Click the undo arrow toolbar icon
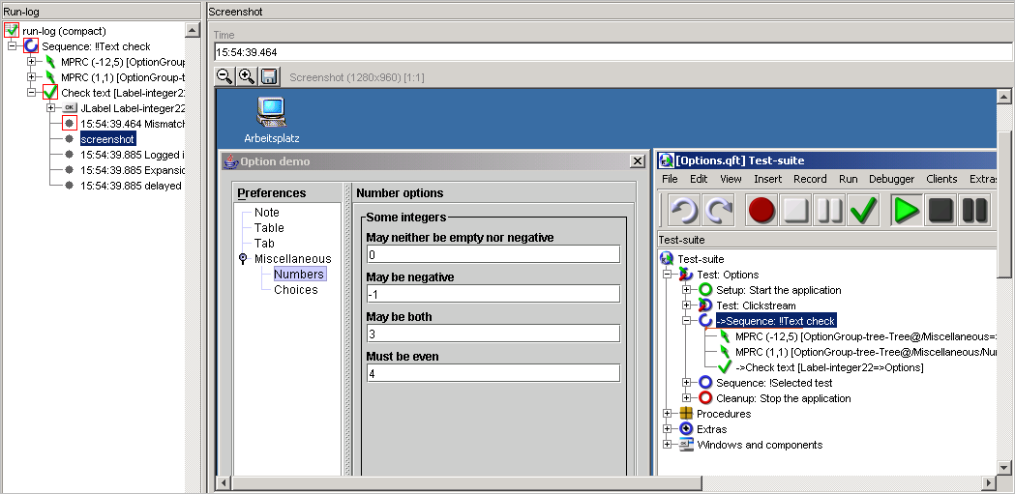 point(684,210)
